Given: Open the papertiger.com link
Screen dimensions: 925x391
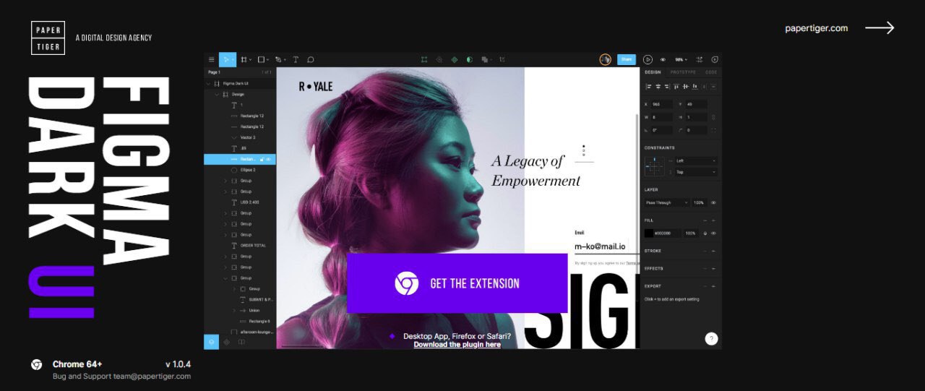Looking at the screenshot, I should 817,28.
